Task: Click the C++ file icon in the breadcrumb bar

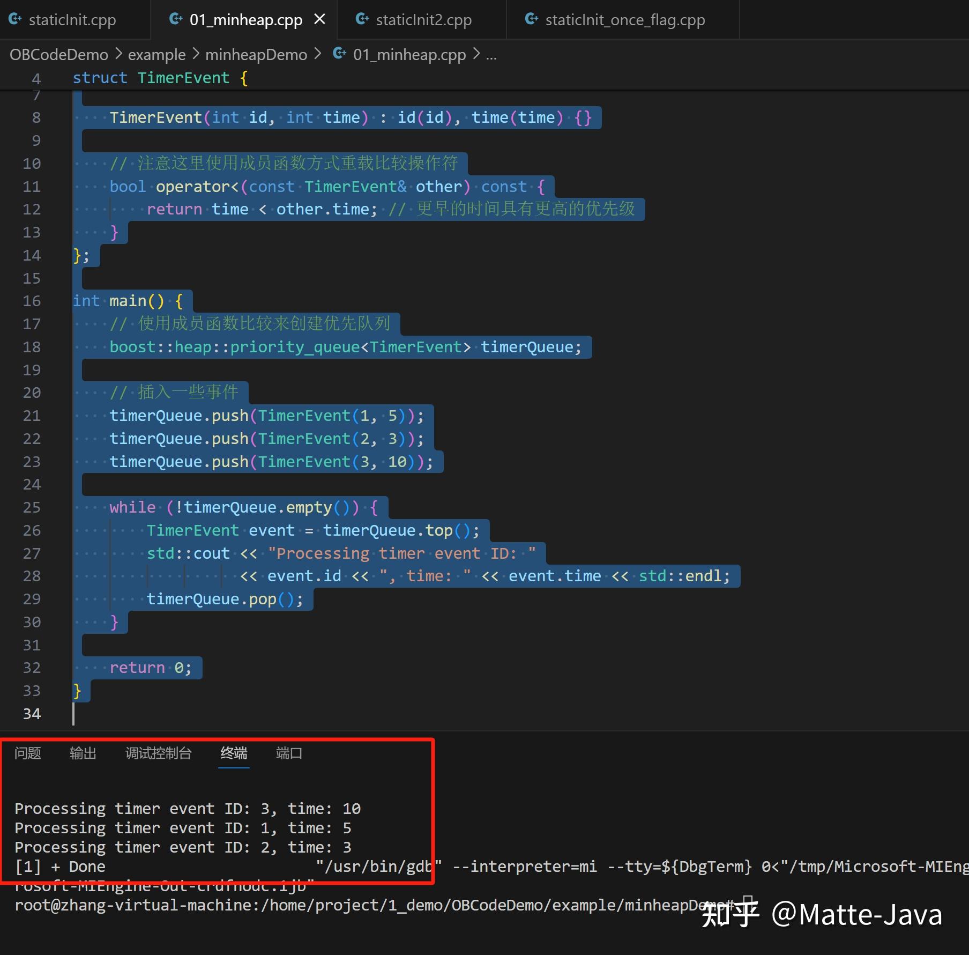Action: pyautogui.click(x=339, y=54)
